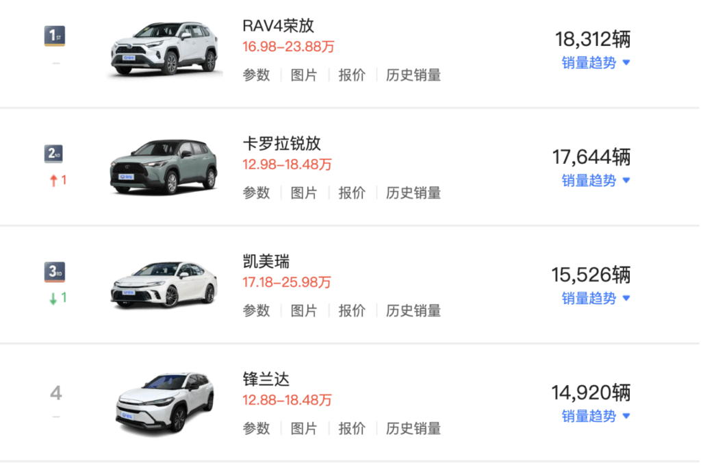Viewport: 701px width, 470px height.
Task: Expand 销量趋势 for 卡罗拉锐放
Action: click(595, 181)
